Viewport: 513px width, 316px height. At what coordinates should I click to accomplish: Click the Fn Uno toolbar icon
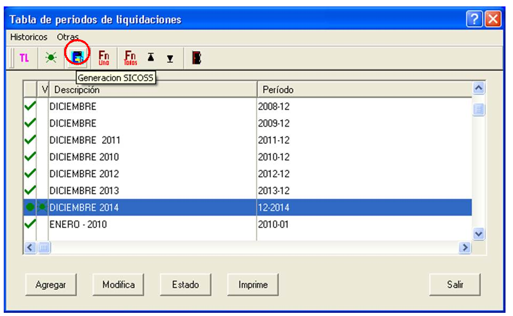pyautogui.click(x=104, y=58)
